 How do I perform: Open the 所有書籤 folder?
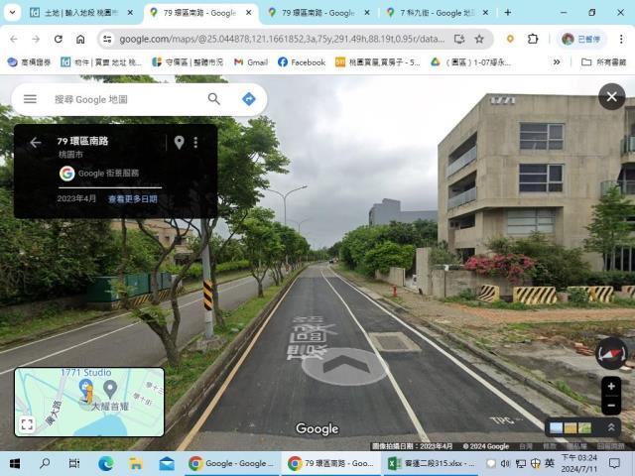click(603, 61)
